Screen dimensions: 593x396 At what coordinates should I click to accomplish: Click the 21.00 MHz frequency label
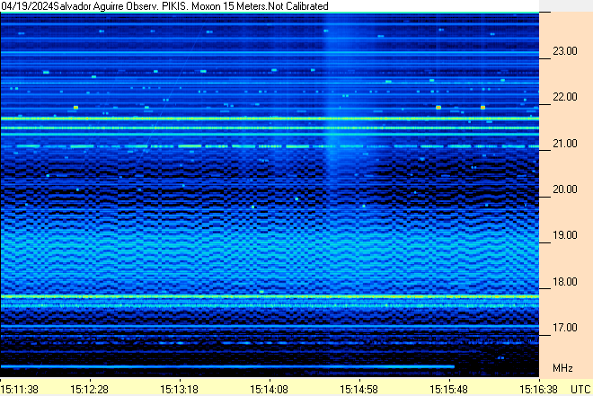pyautogui.click(x=565, y=144)
